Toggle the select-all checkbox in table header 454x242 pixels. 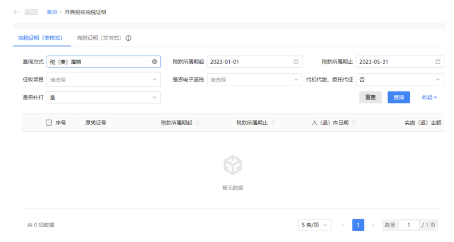pos(49,123)
